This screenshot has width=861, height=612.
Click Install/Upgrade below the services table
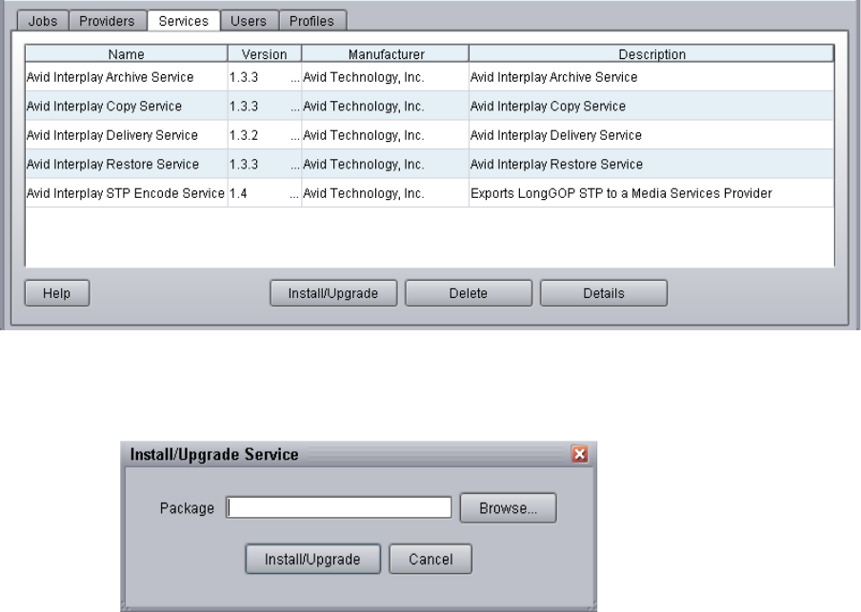[x=333, y=293]
